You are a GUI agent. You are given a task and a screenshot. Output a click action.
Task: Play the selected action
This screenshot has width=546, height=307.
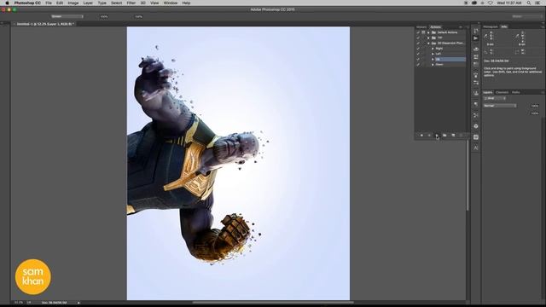click(437, 136)
